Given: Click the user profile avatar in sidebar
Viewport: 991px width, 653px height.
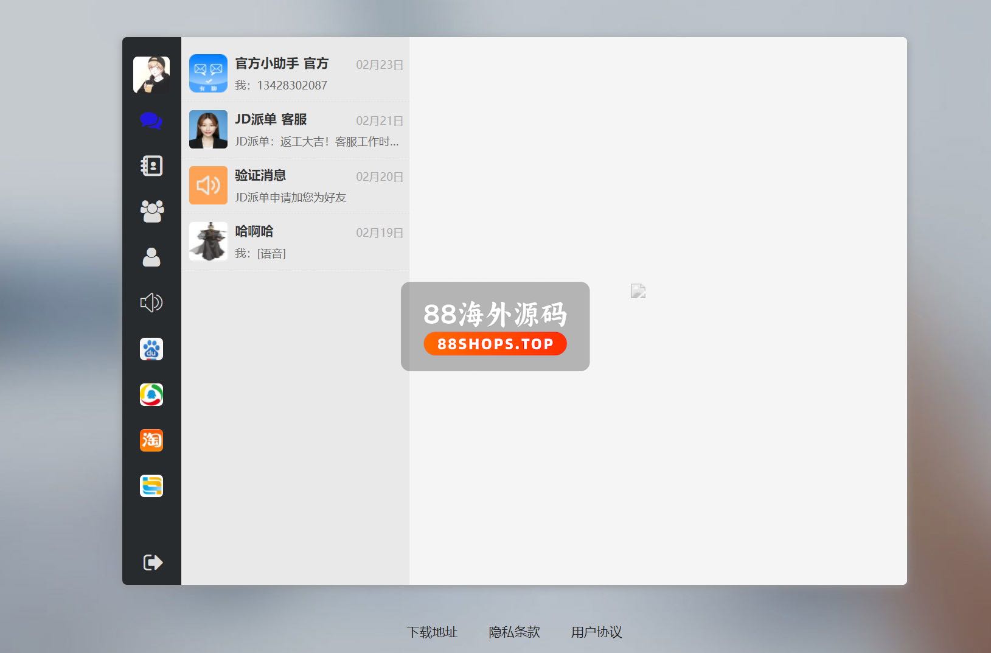Looking at the screenshot, I should click(151, 75).
